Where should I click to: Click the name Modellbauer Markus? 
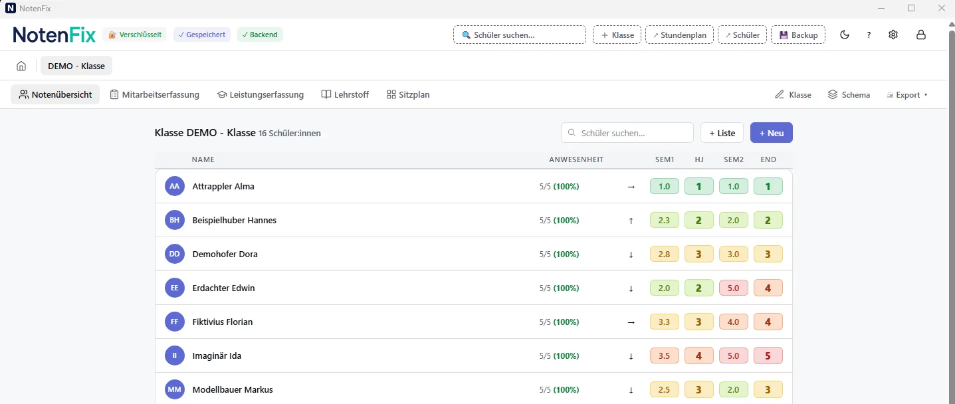click(x=233, y=390)
